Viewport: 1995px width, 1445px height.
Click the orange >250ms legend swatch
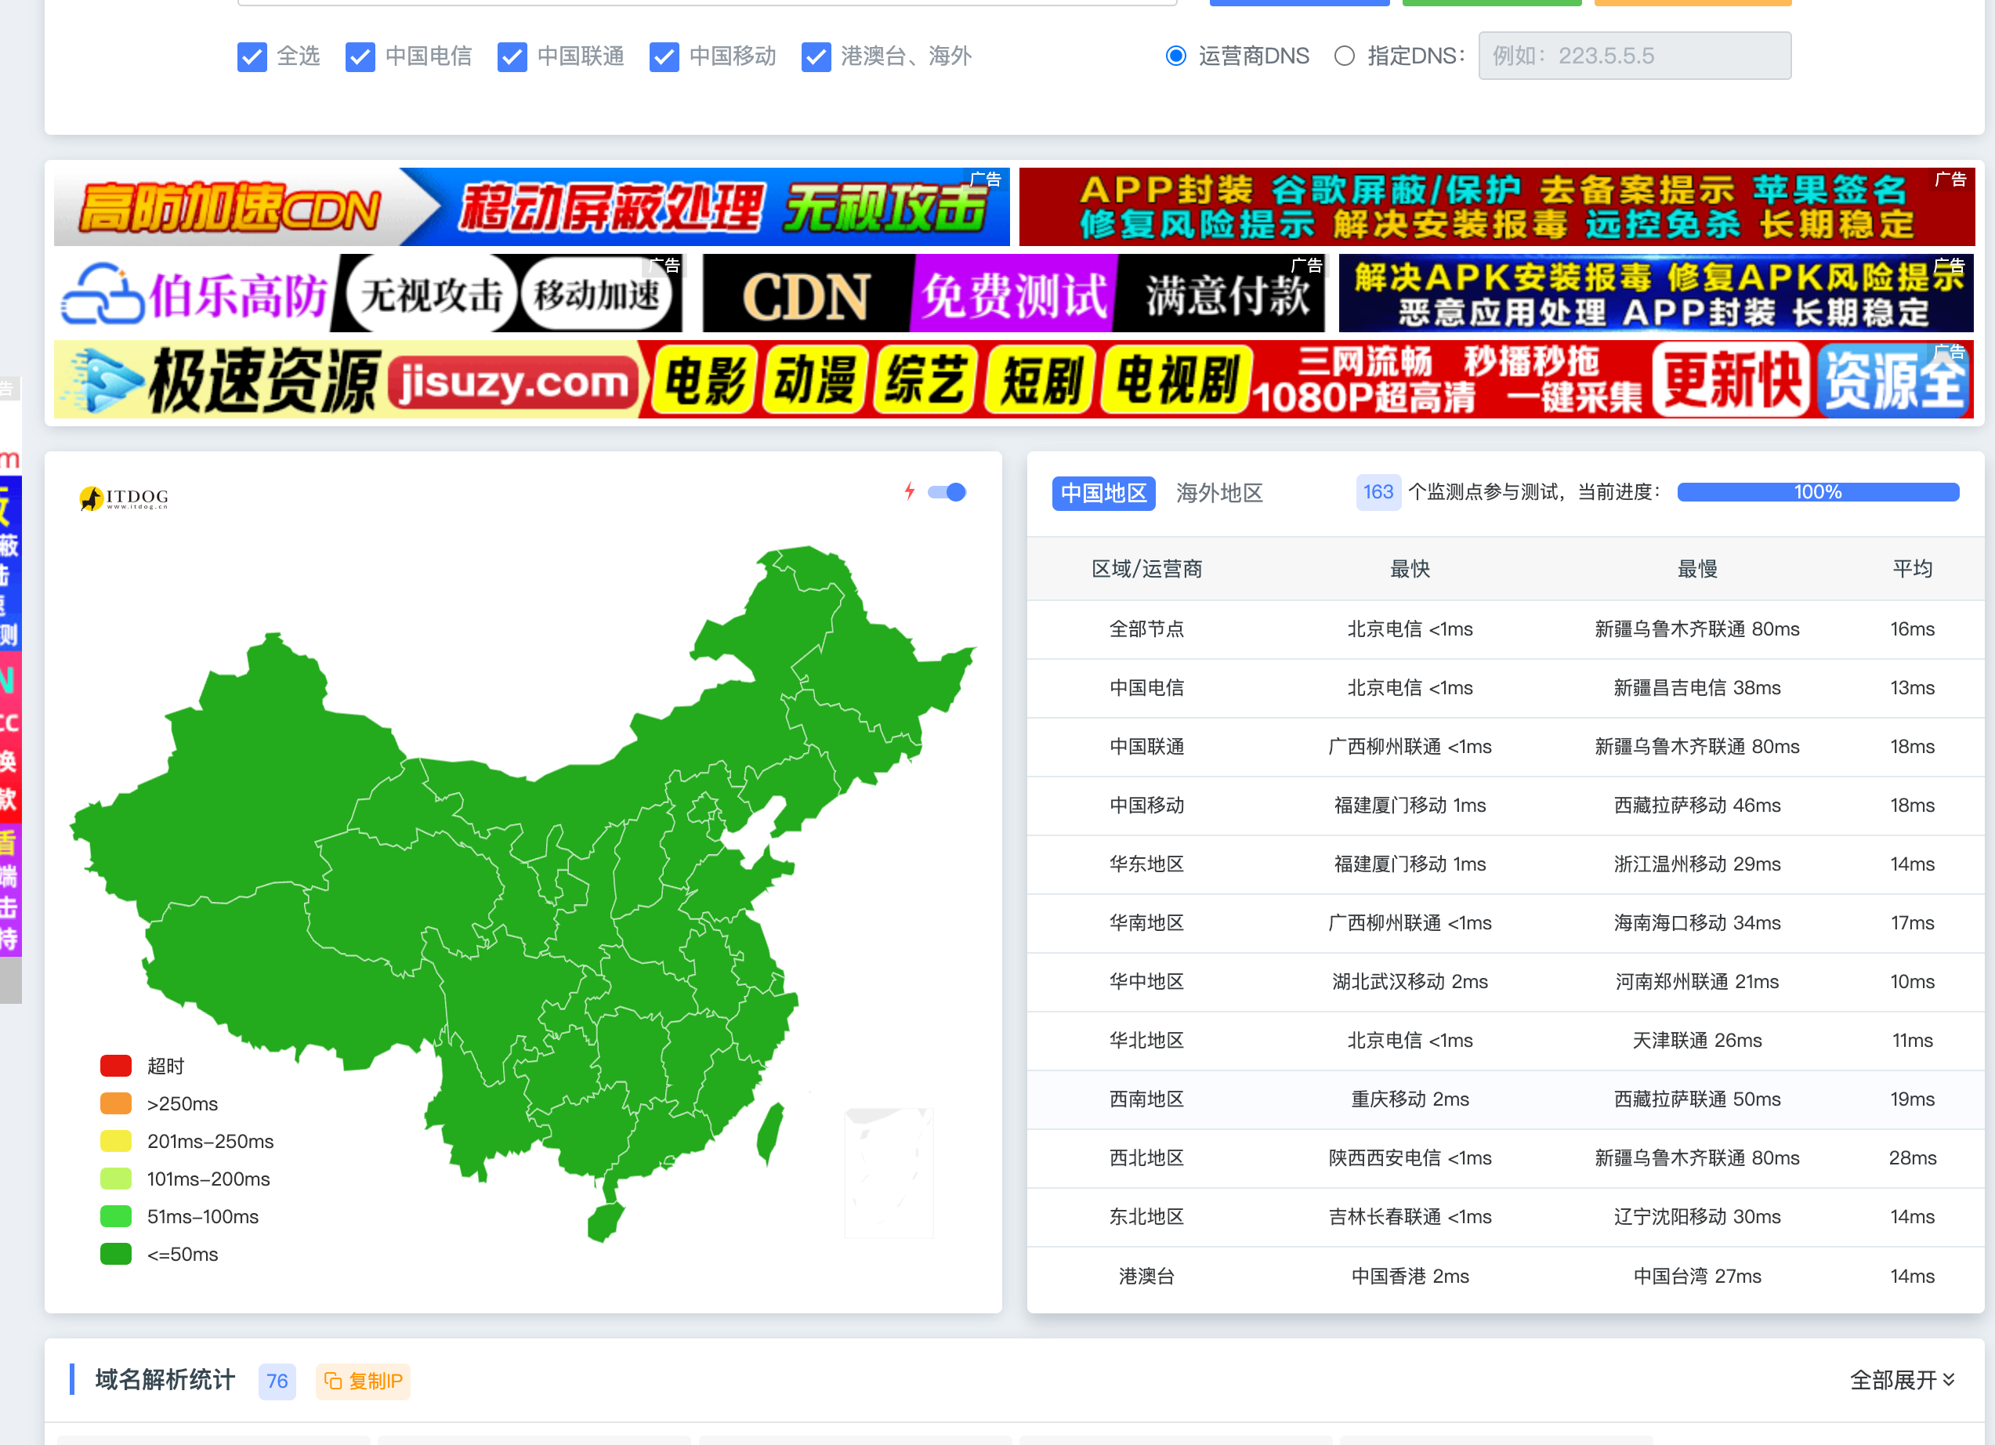(x=116, y=1105)
